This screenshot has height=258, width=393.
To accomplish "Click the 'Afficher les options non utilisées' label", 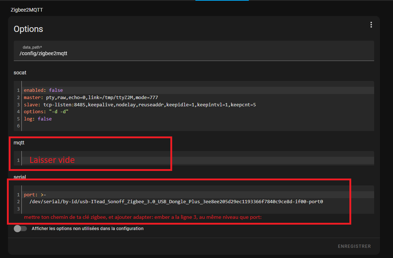I will (88, 229).
